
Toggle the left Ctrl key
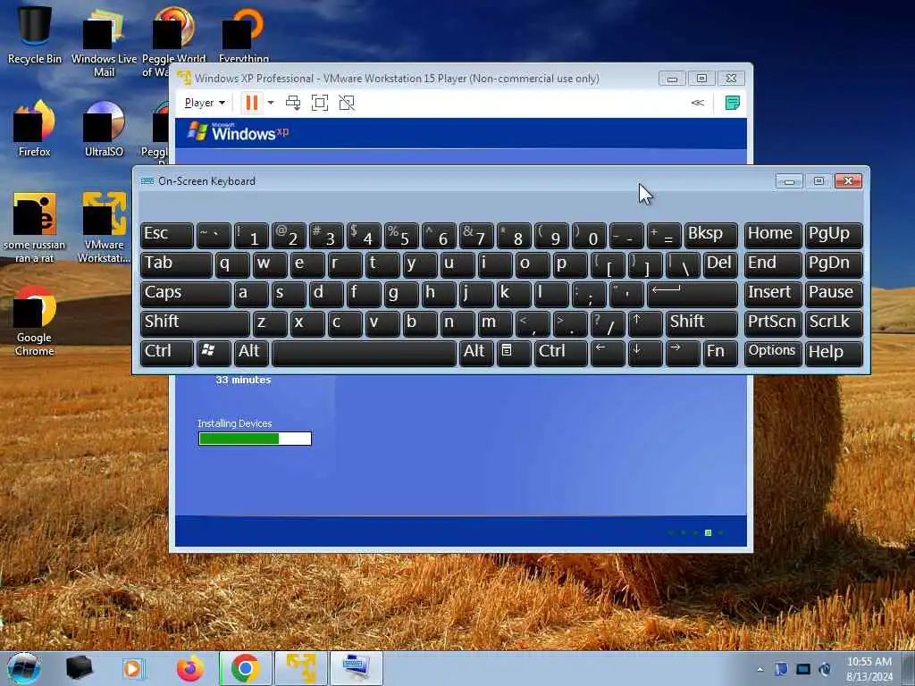pos(167,353)
